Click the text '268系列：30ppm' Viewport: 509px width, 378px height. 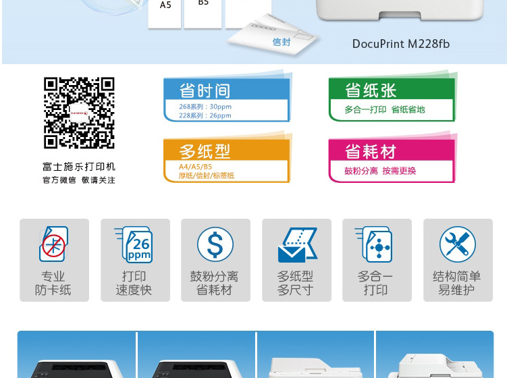(x=205, y=107)
